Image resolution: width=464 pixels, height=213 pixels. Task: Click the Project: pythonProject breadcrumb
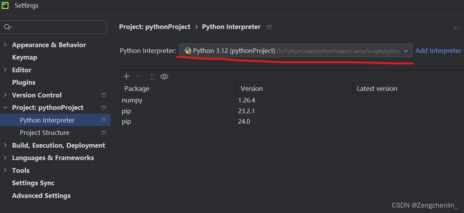pyautogui.click(x=155, y=27)
